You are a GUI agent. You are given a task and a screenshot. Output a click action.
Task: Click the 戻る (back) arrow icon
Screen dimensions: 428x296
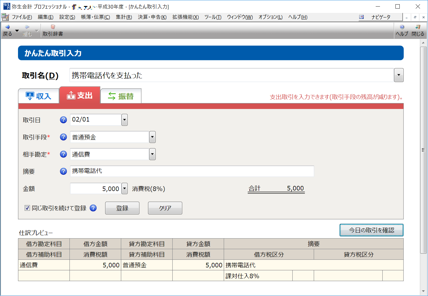click(x=7, y=27)
